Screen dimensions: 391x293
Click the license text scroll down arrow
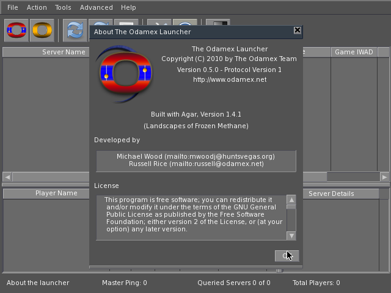(291, 236)
